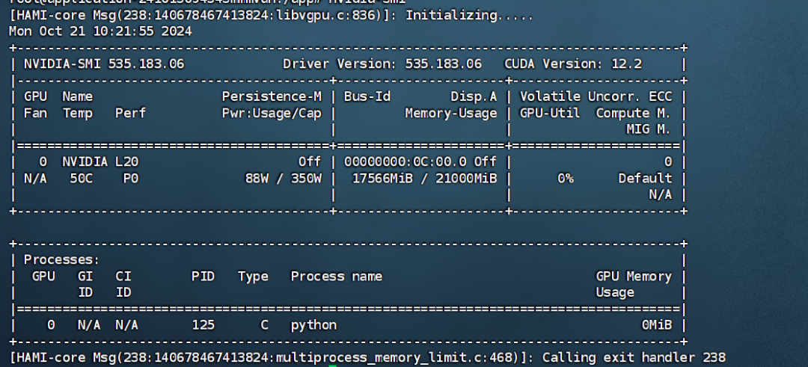Click the timestamp line Mon Oct 21
Image resolution: width=808 pixels, height=367 pixels.
(x=100, y=31)
